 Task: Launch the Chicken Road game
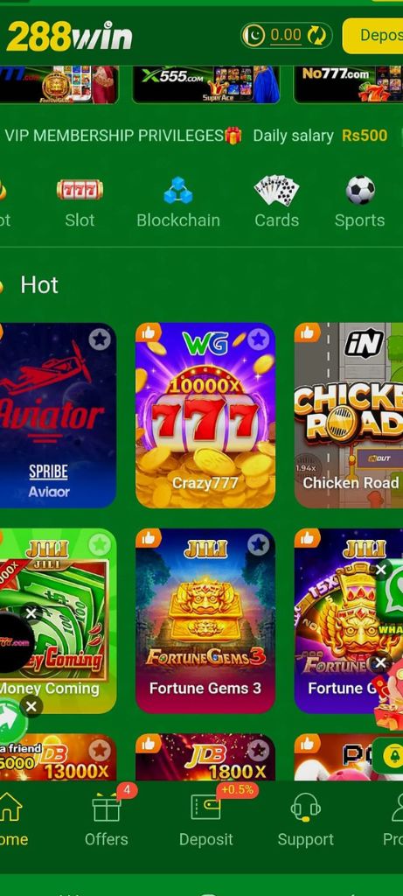(x=349, y=415)
